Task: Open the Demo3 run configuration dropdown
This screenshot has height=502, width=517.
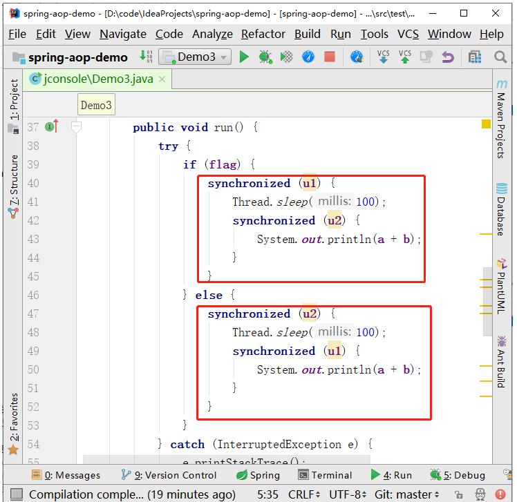Action: [194, 57]
